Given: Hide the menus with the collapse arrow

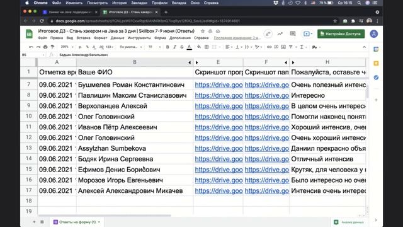Looking at the screenshot, I should point(364,47).
